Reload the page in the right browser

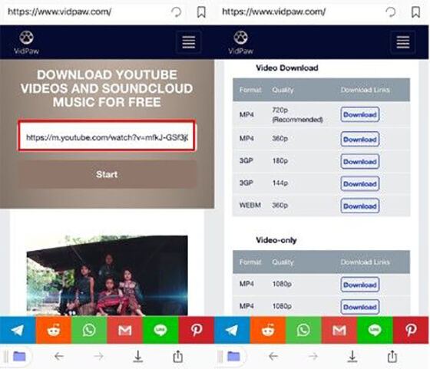tap(391, 12)
